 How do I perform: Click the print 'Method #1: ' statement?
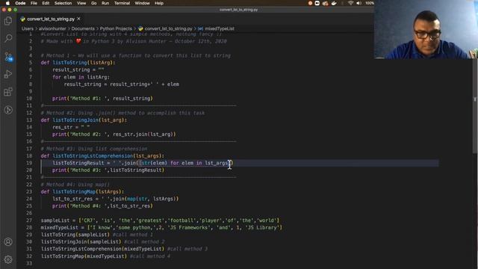point(102,99)
